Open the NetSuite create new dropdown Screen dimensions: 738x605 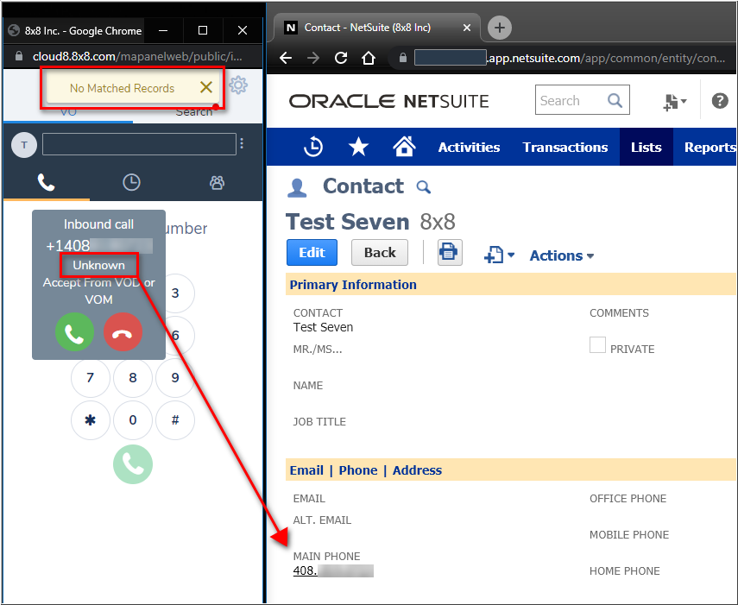pyautogui.click(x=675, y=102)
